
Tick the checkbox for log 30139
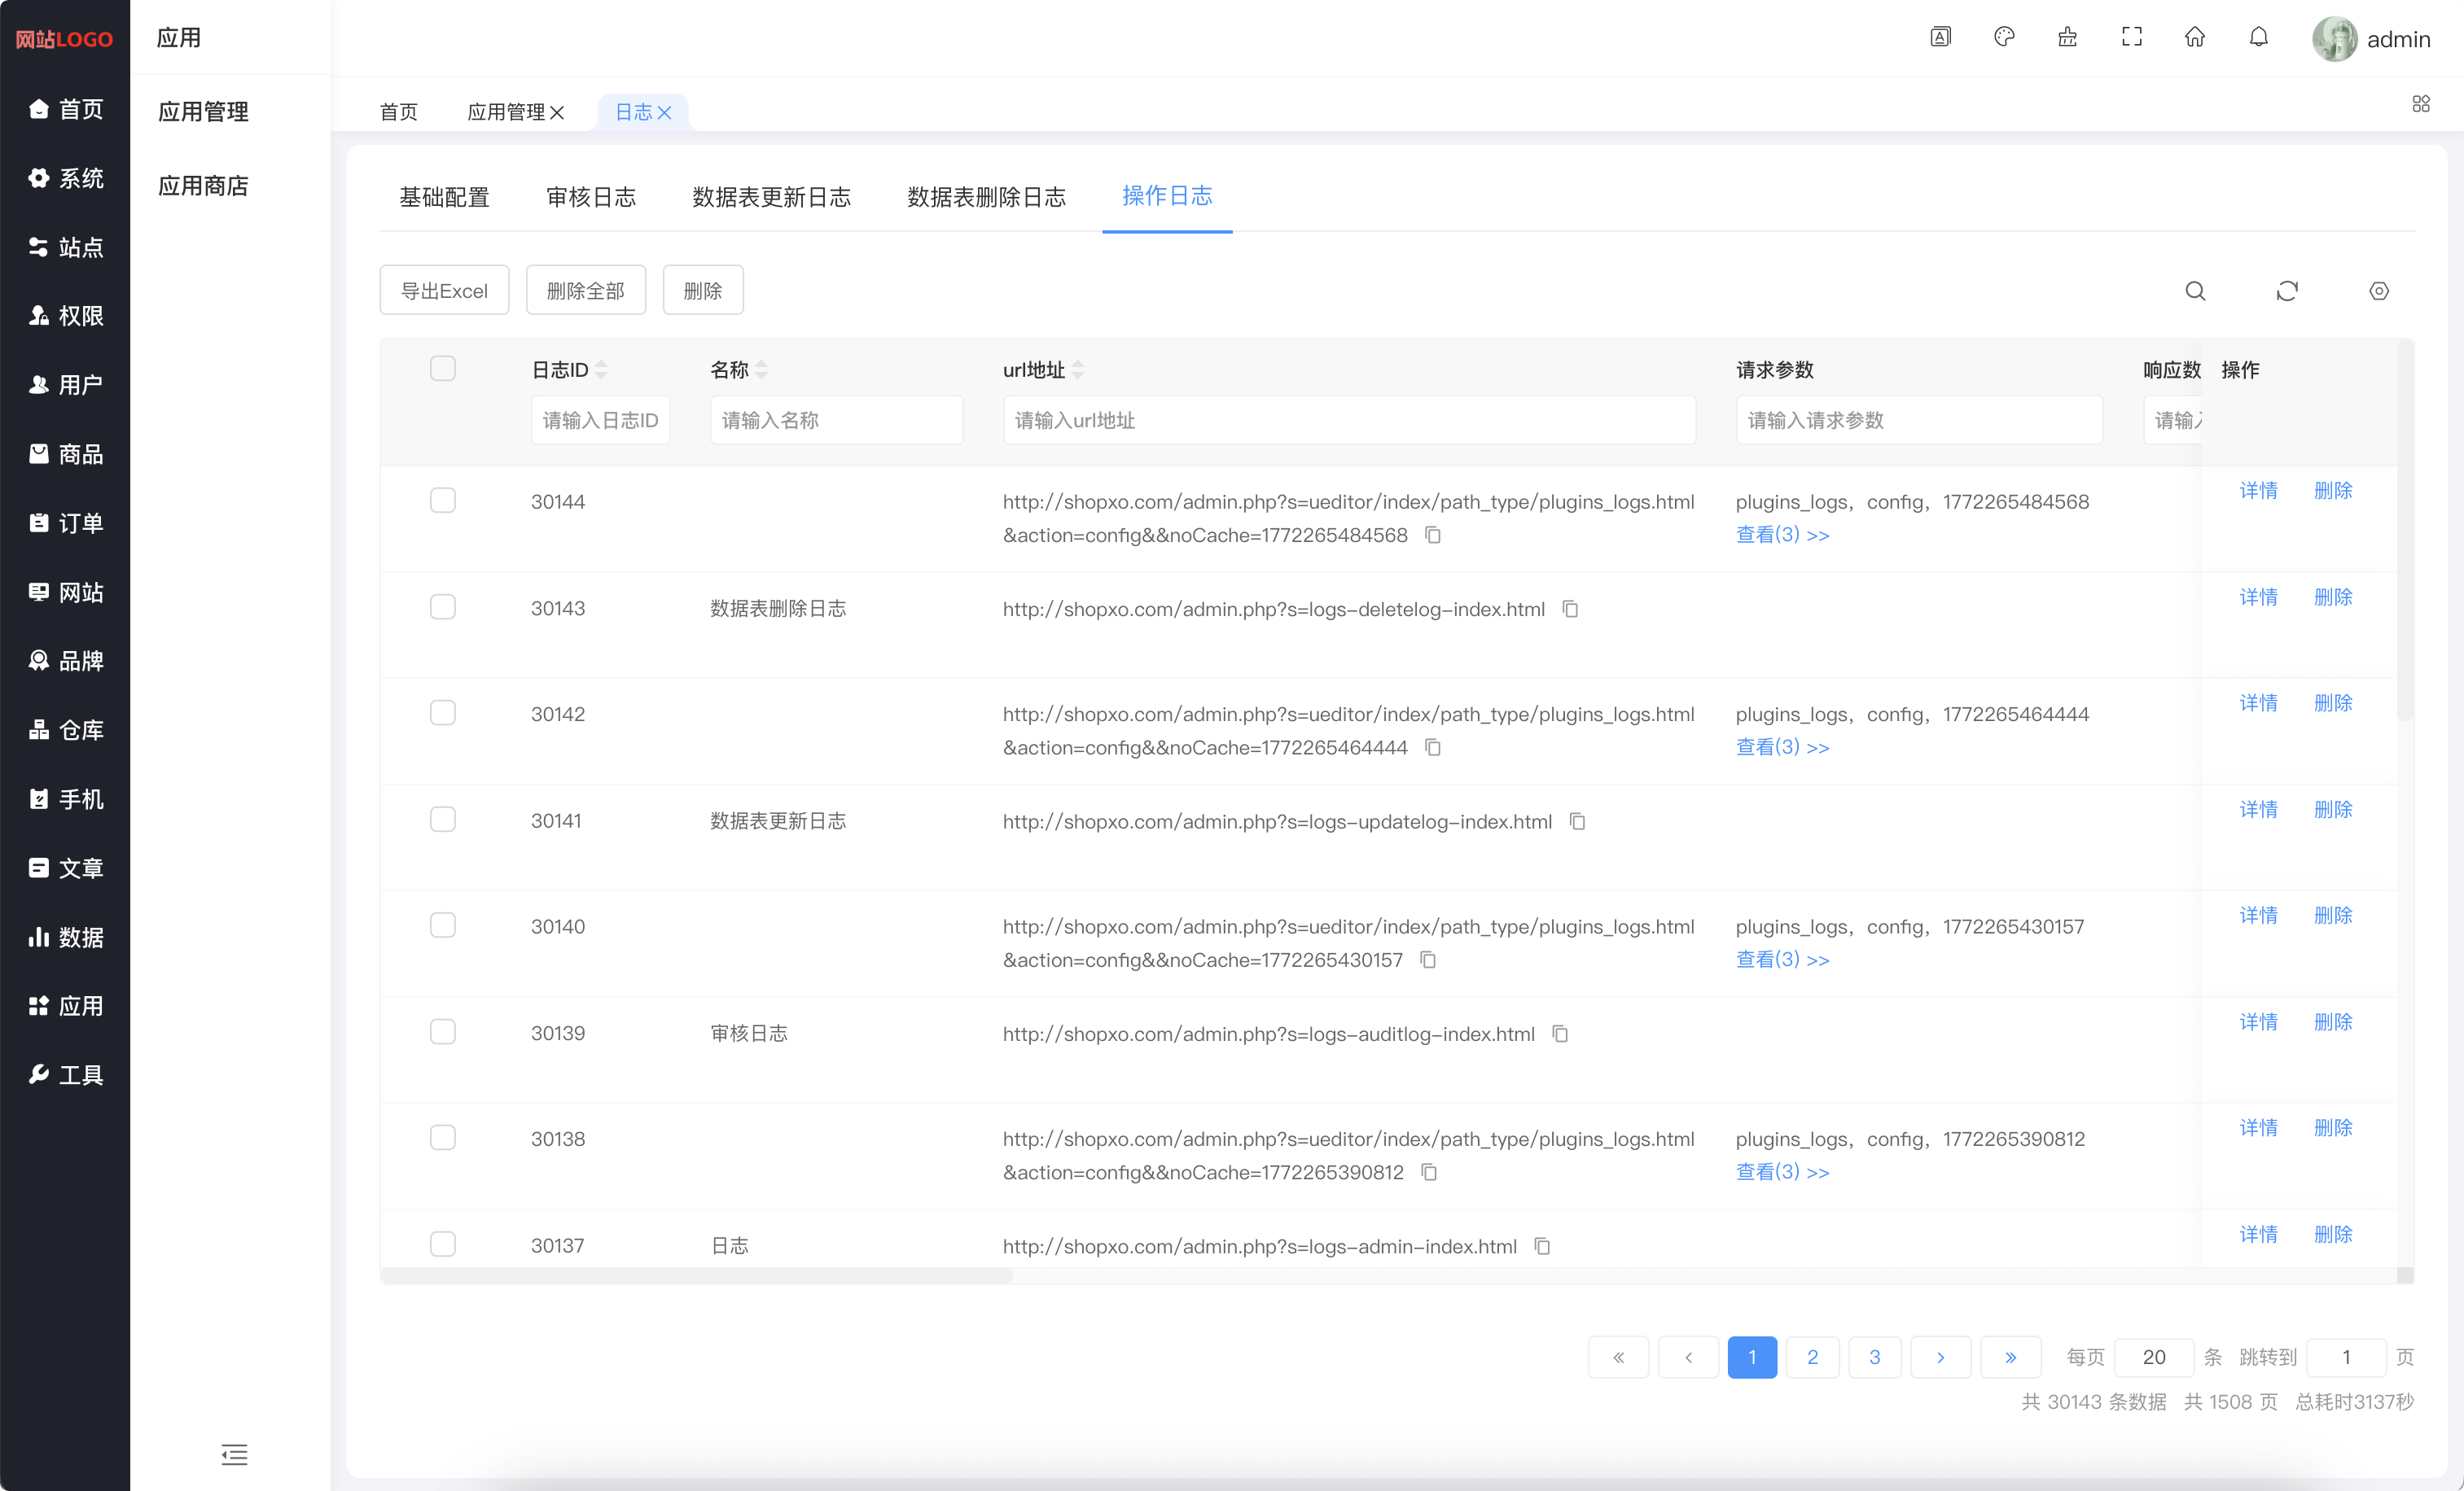[x=443, y=1032]
